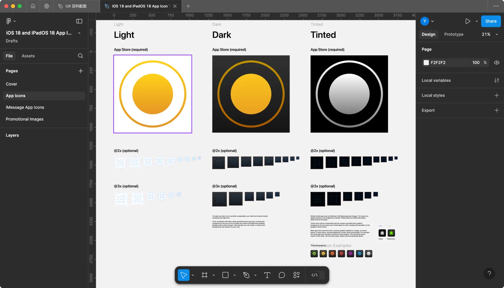Select the Dark App Store icon thumbnail
The height and width of the screenshot is (288, 504).
(x=251, y=94)
